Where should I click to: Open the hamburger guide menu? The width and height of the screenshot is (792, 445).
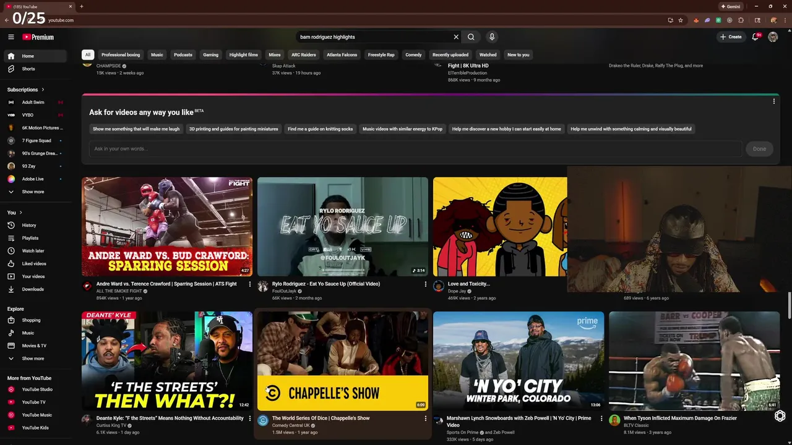click(x=11, y=37)
